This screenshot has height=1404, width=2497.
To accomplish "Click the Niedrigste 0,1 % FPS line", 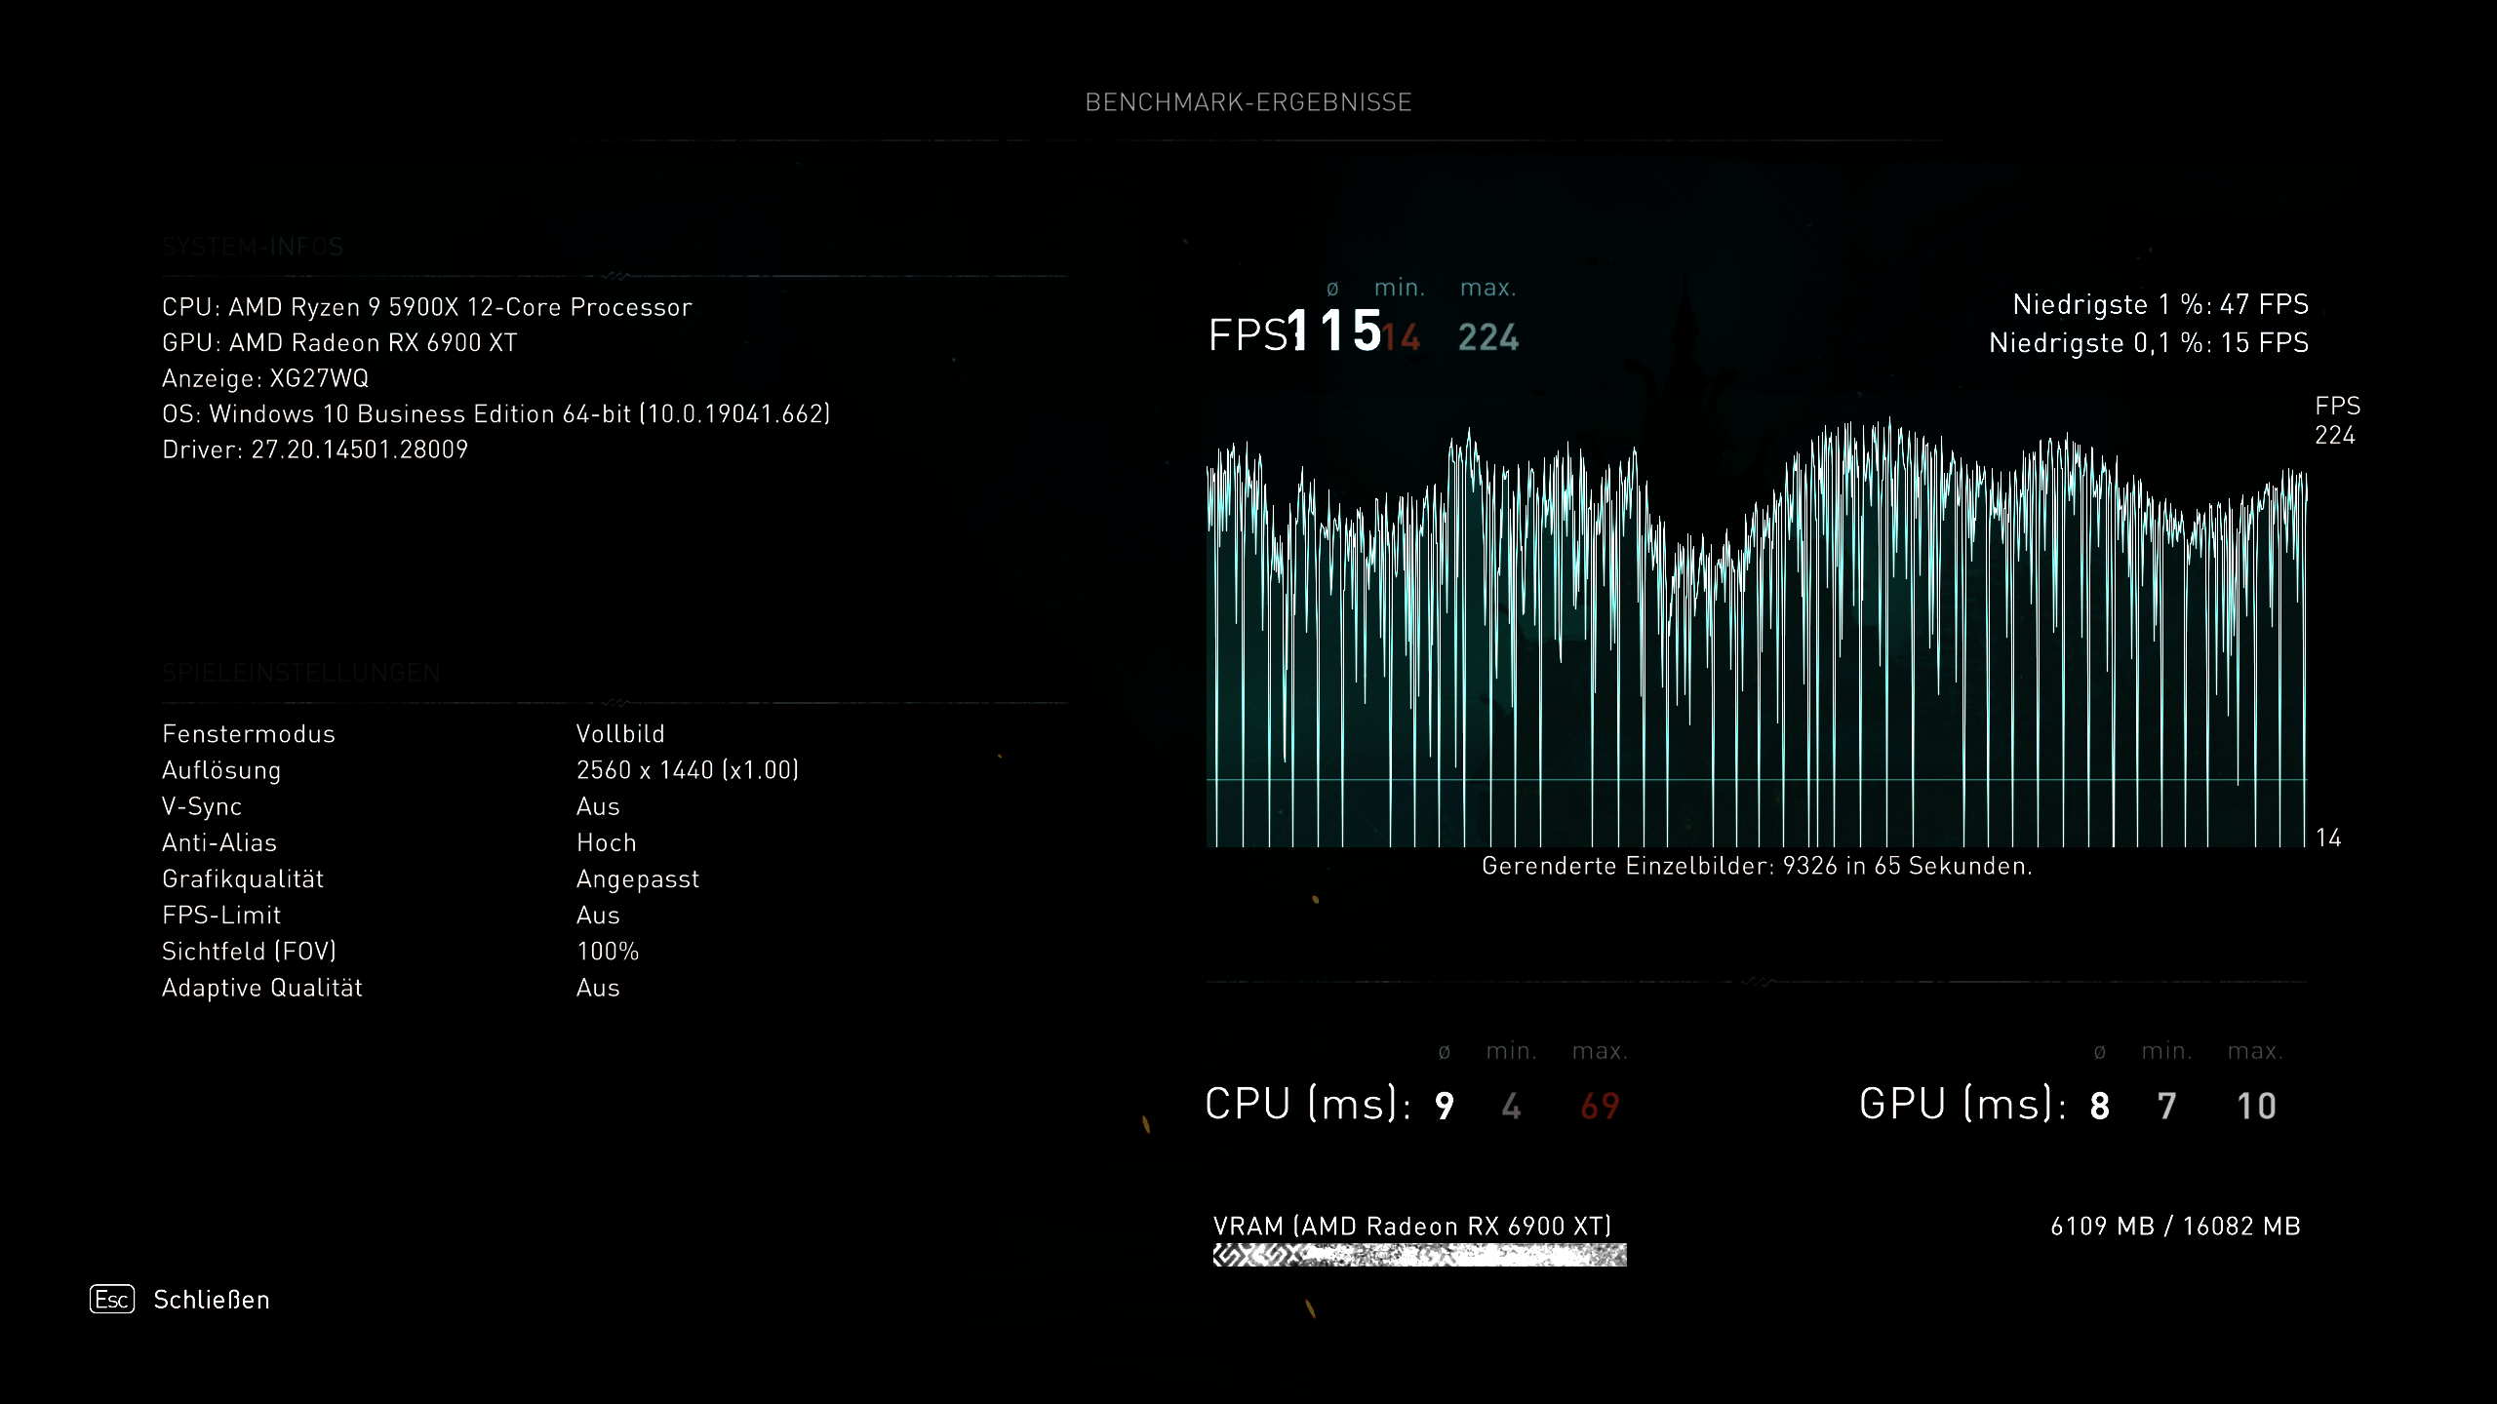I will click(2149, 343).
